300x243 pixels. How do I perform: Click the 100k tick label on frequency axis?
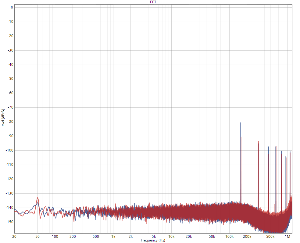point(230,237)
